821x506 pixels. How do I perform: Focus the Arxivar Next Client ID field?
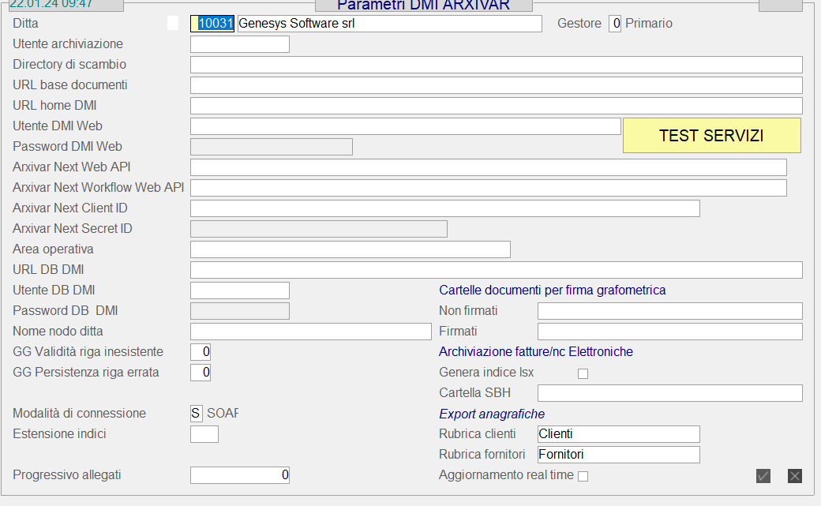[444, 208]
